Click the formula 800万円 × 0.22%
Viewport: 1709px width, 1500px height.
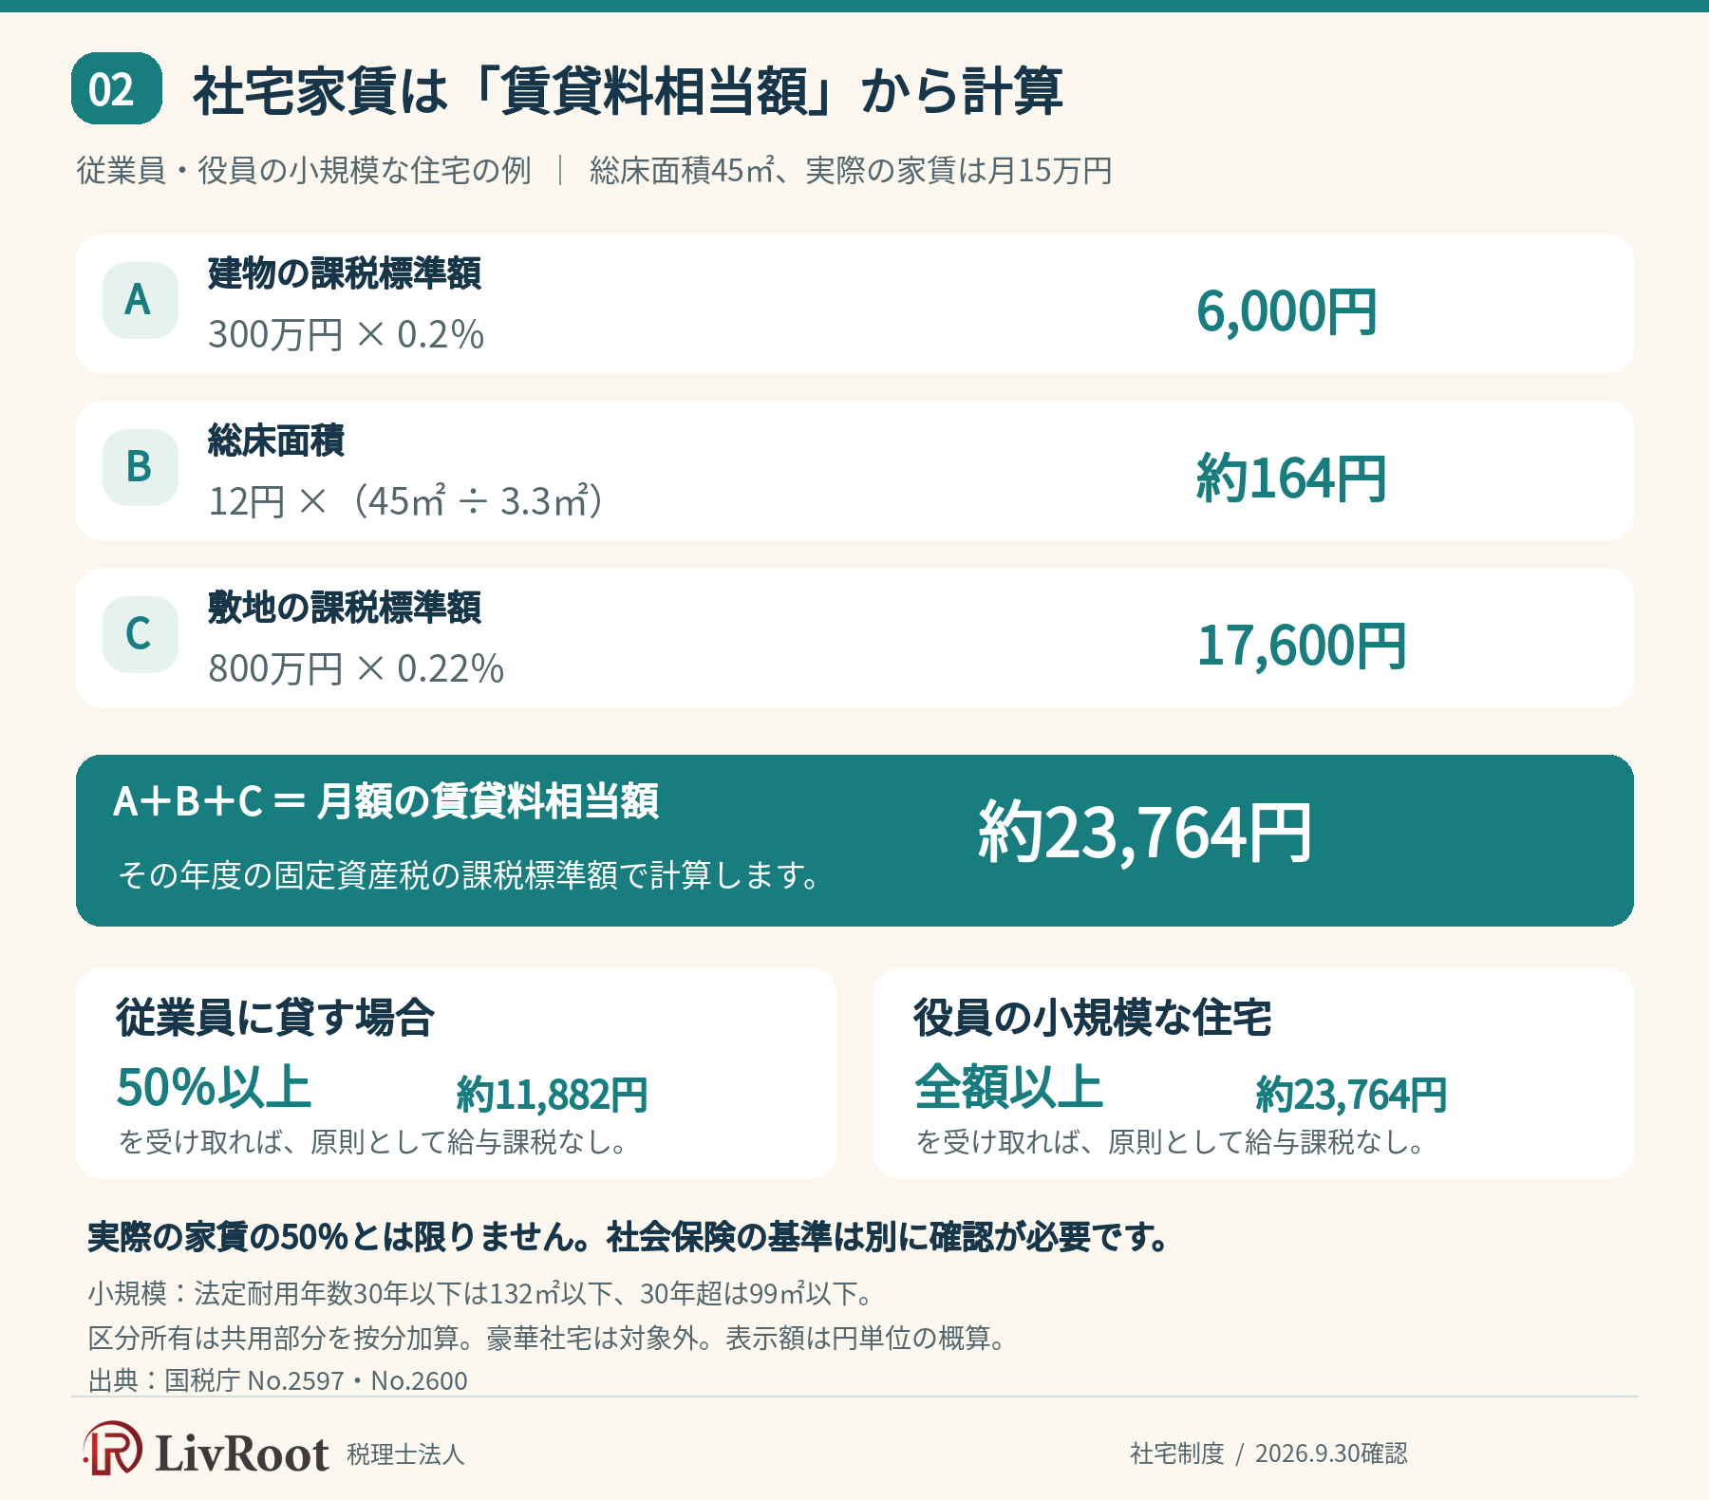click(x=356, y=669)
